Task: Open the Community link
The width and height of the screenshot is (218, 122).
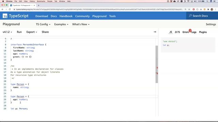Action: [82, 16]
